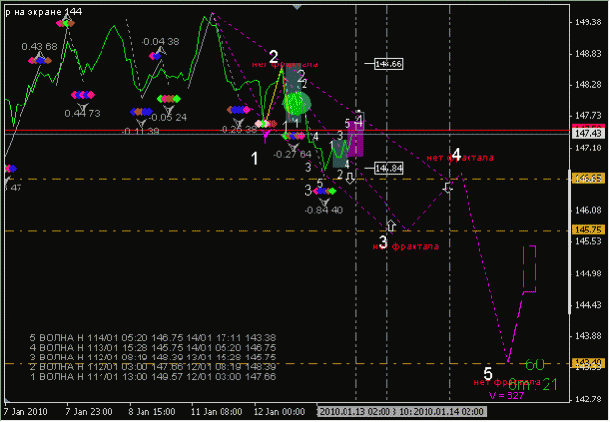
Task: Click the orange 143.49 level price tag
Action: [x=589, y=363]
